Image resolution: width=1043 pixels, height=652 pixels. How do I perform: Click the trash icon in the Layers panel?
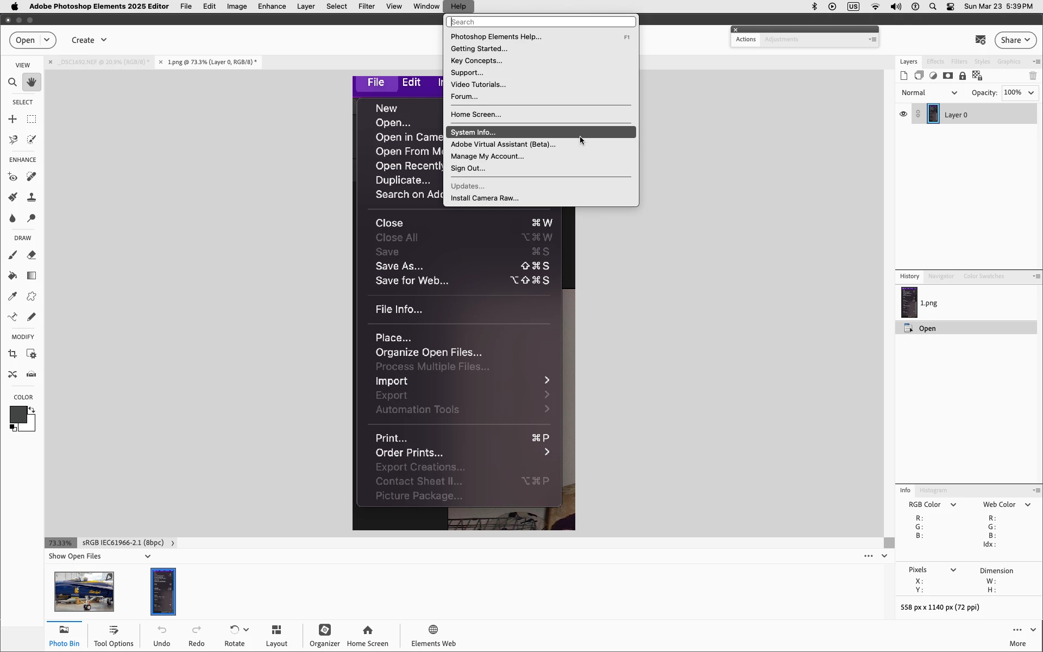tap(1033, 76)
